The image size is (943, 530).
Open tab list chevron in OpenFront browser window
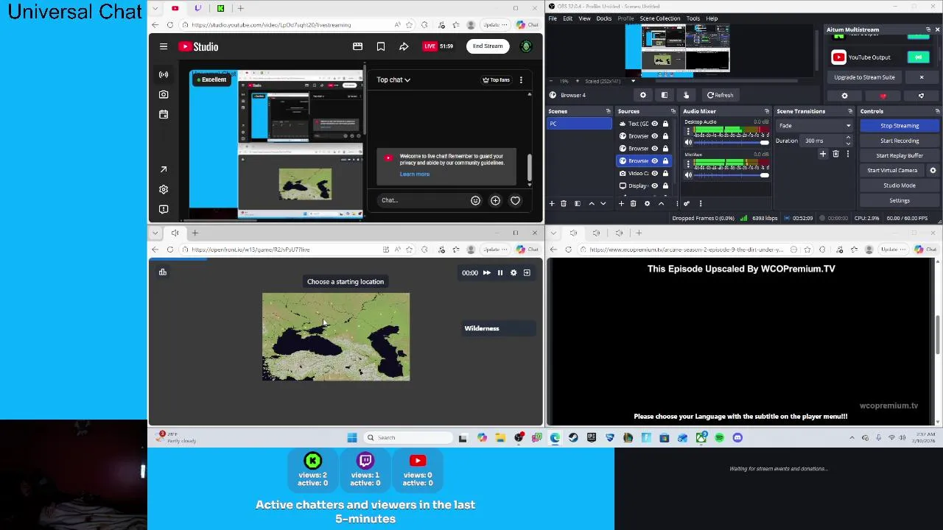(155, 233)
